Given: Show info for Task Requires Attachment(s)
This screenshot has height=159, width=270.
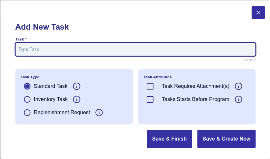Looking at the screenshot, I should [238, 86].
